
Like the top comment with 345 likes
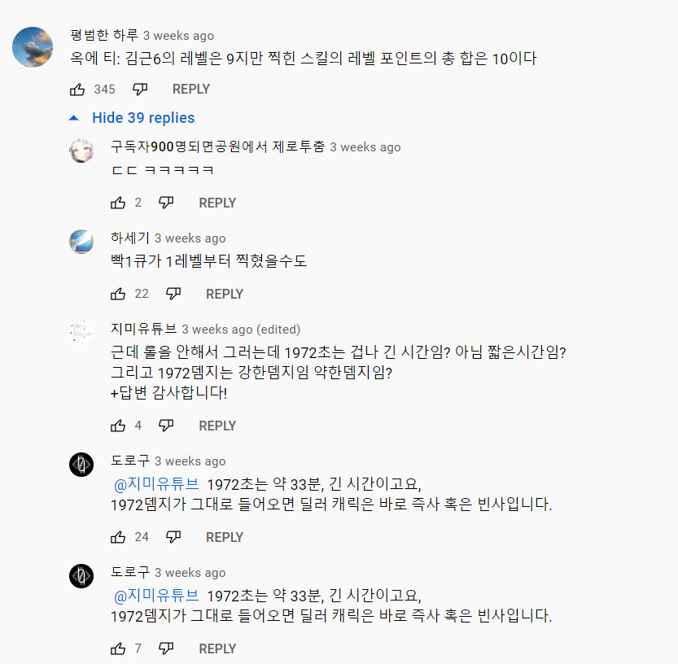pyautogui.click(x=77, y=90)
